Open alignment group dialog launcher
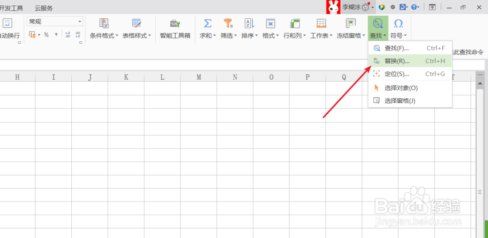Viewport: 488px width, 238px height. tap(20, 42)
